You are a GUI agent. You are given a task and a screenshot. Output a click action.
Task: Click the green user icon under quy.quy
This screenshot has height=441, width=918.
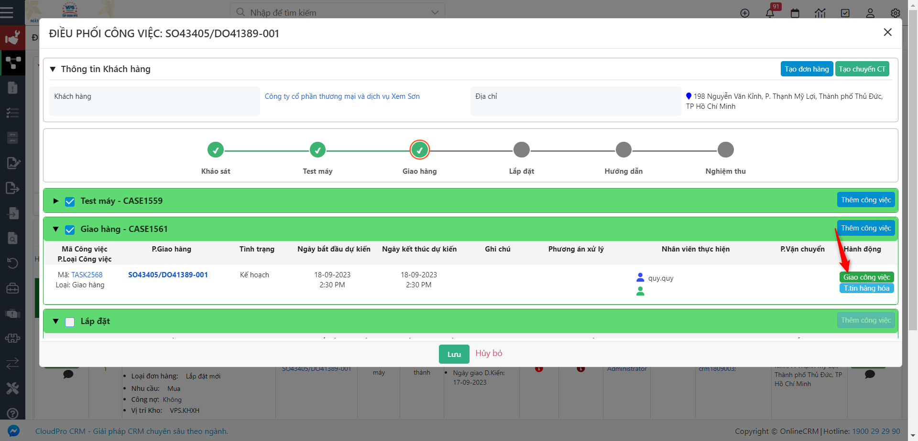coord(641,291)
